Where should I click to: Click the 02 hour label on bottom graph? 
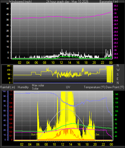pos(22,145)
